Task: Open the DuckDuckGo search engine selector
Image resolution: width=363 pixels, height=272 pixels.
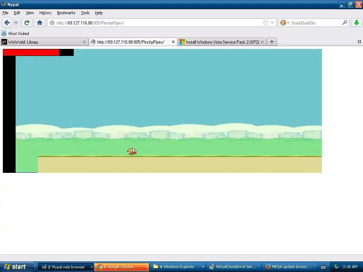Action: (285, 23)
